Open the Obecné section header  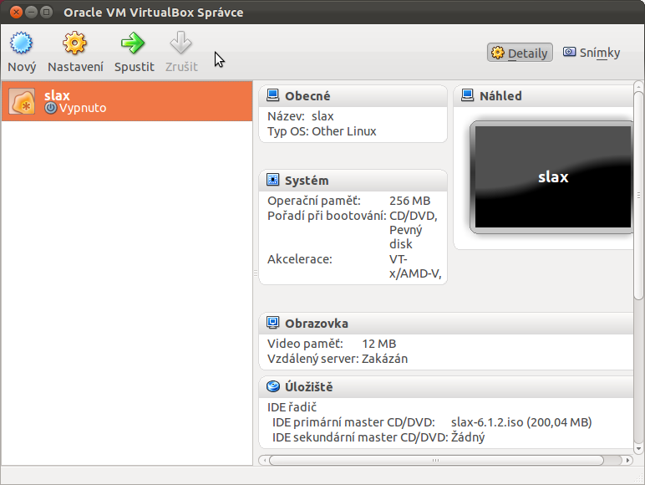[x=353, y=96]
